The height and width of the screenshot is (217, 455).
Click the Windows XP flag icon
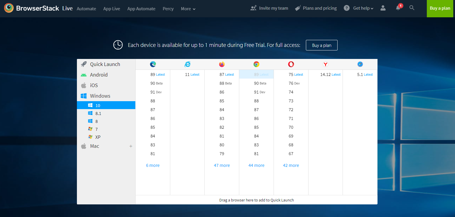90,137
